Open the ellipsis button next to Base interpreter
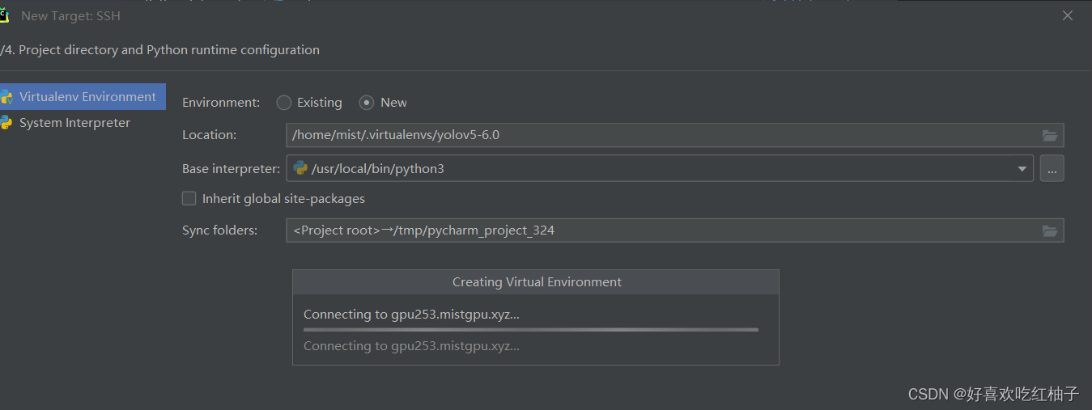 (1052, 169)
